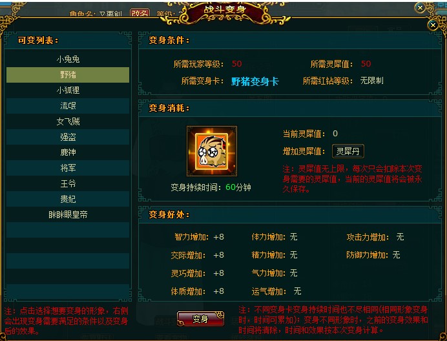Pick 流氓 from the transformation list
The width and height of the screenshot is (447, 341).
pyautogui.click(x=68, y=106)
